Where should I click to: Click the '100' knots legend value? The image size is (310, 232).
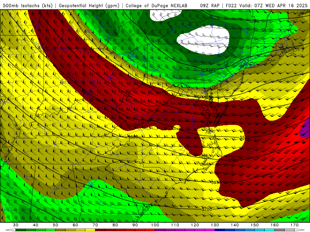[155, 225]
